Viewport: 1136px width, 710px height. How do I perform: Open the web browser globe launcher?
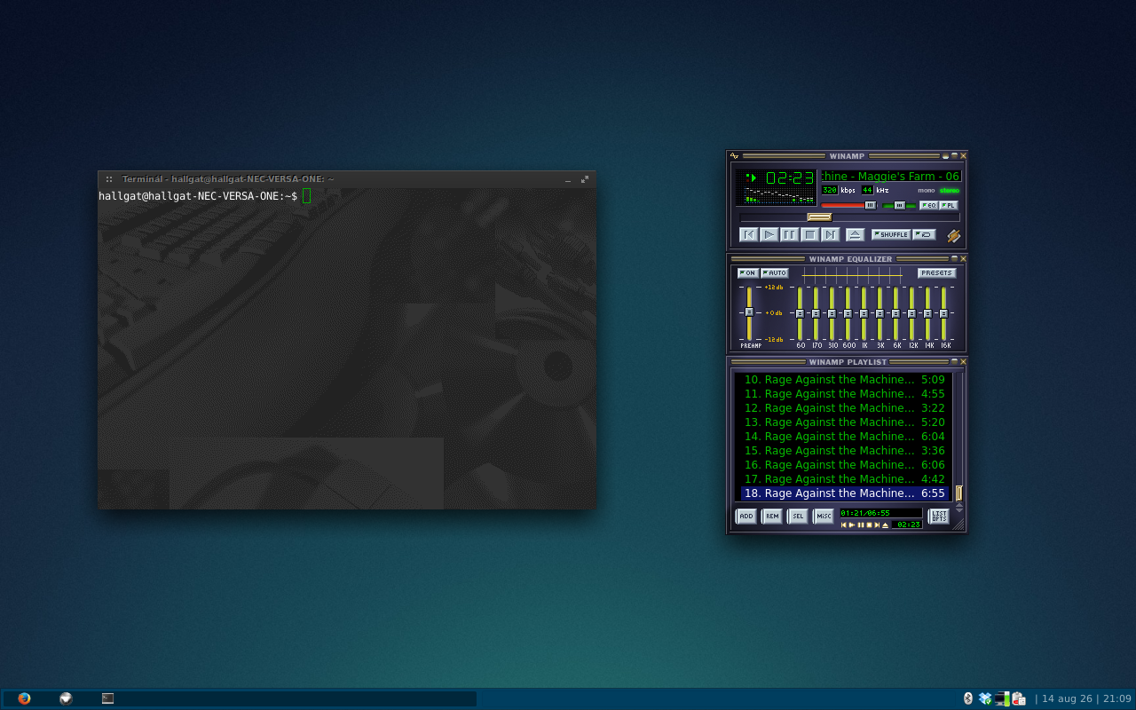tap(66, 698)
